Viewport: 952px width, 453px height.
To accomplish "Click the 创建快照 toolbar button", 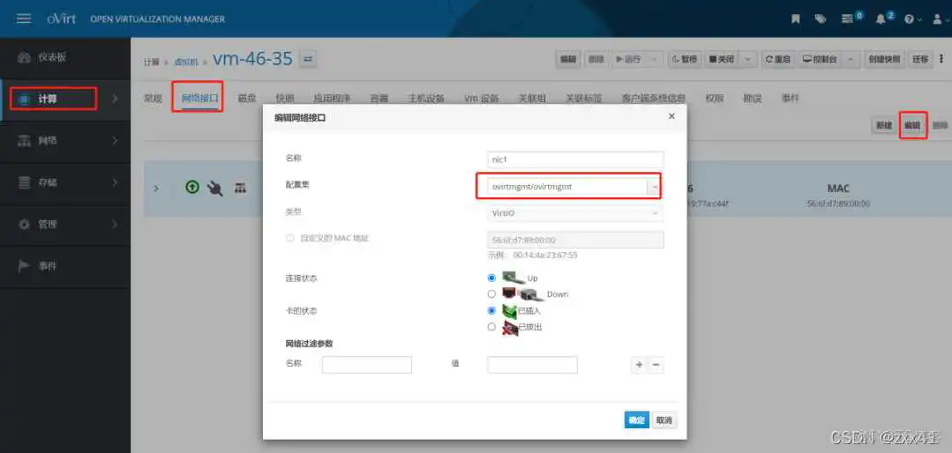I will (883, 59).
